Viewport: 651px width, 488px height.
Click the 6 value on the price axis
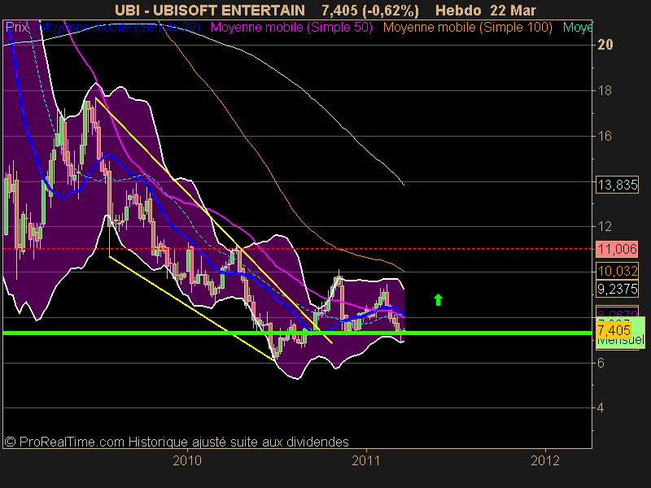(x=601, y=363)
